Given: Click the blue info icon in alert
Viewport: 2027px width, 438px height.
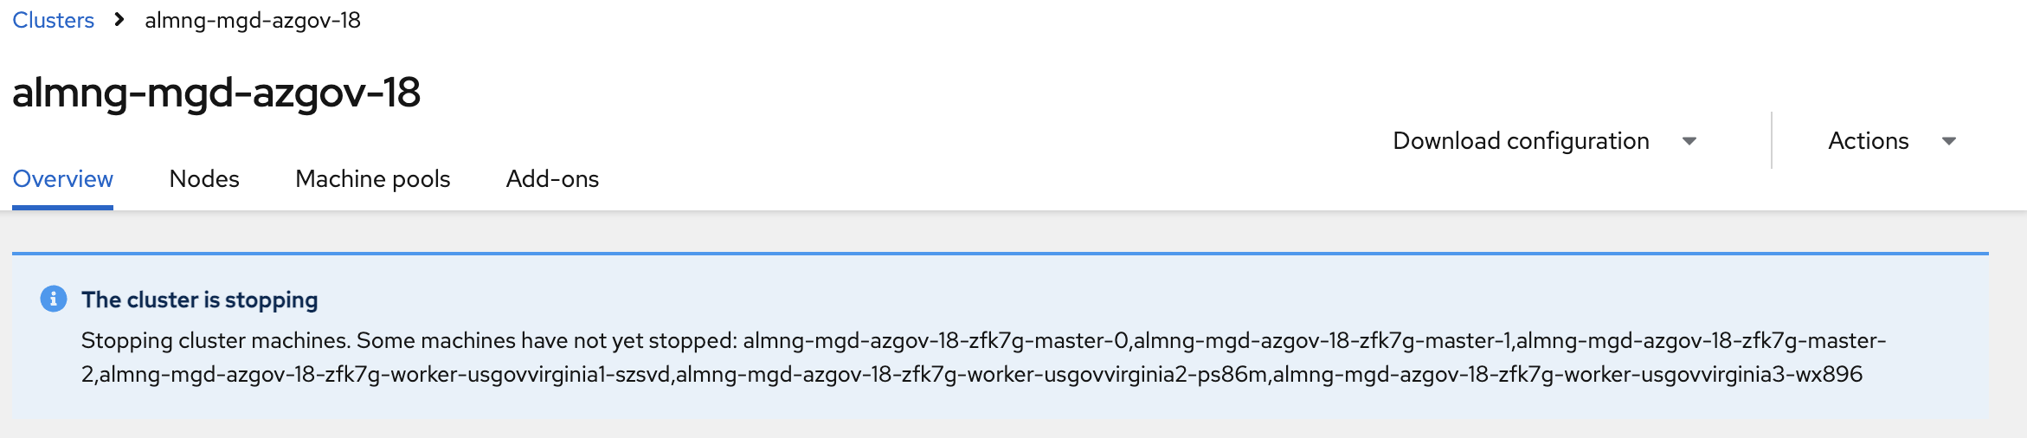Looking at the screenshot, I should click(x=54, y=299).
